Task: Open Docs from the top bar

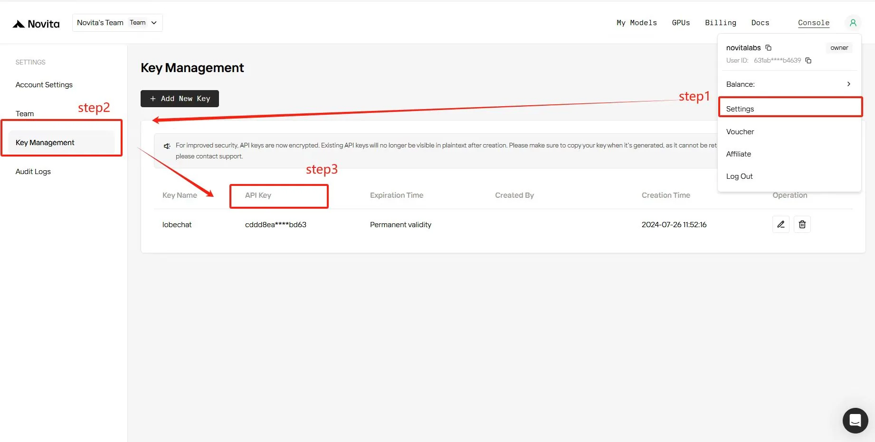Action: click(760, 23)
